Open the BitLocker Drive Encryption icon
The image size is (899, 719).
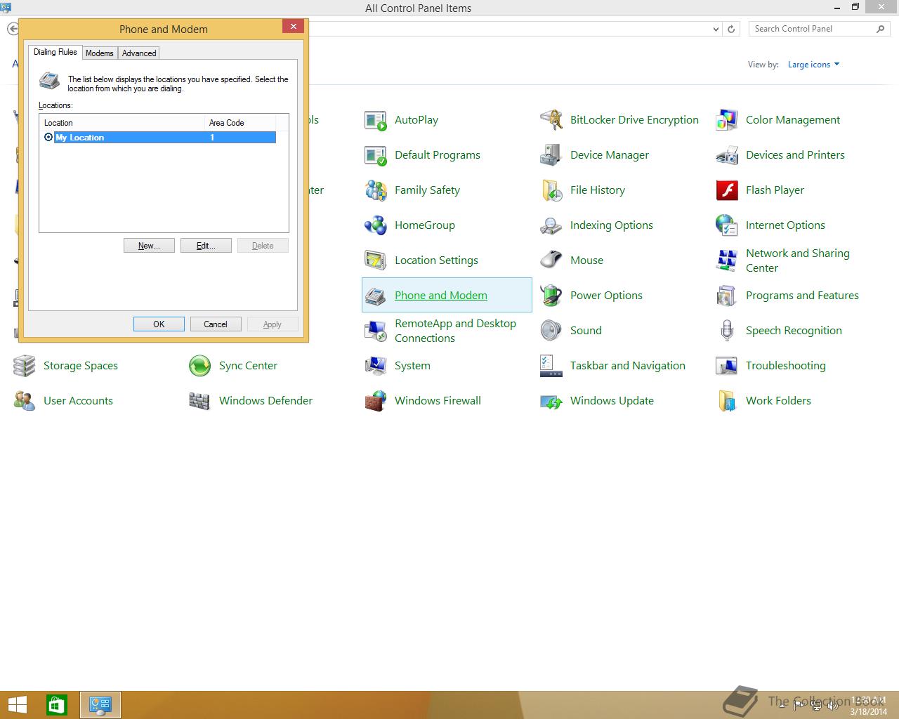(x=551, y=120)
